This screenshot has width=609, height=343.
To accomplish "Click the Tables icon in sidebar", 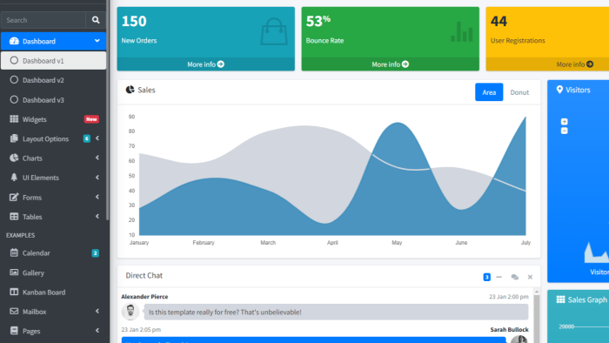I will (x=14, y=217).
